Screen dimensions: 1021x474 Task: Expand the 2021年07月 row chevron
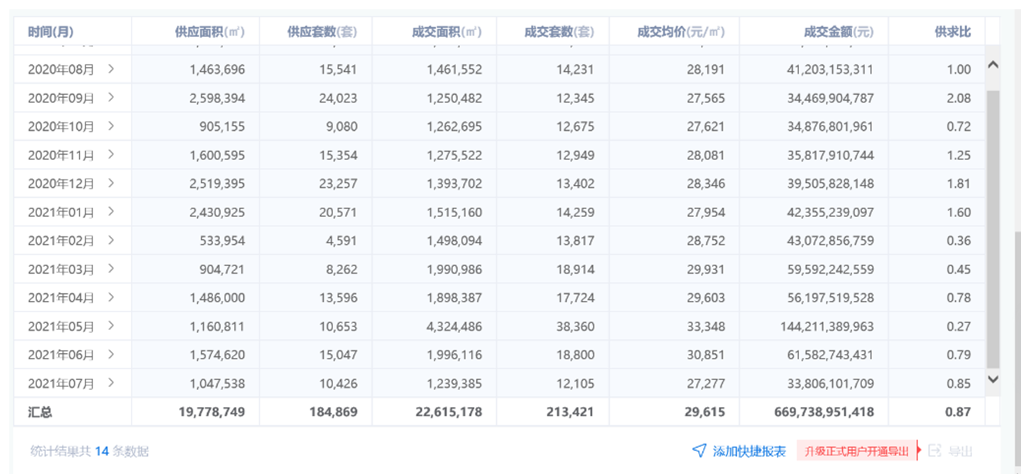[x=111, y=383]
